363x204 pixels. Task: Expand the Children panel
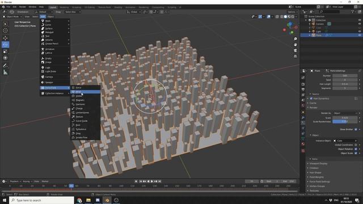pos(314,168)
